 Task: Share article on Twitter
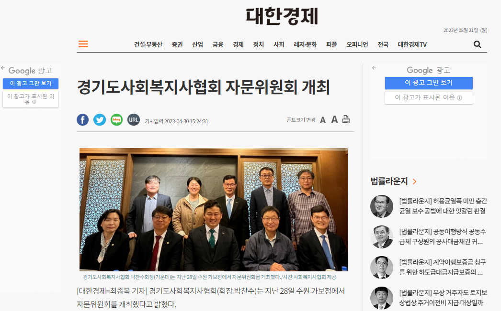pos(100,120)
